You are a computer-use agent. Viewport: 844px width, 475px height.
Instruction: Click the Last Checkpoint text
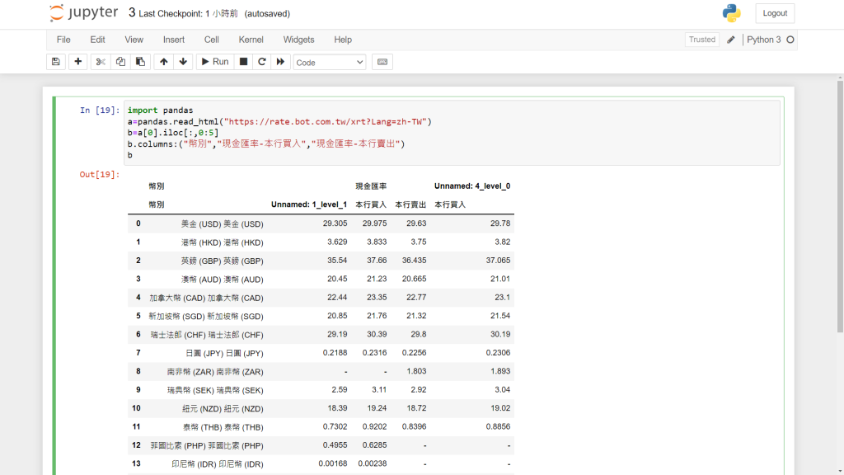(x=189, y=13)
